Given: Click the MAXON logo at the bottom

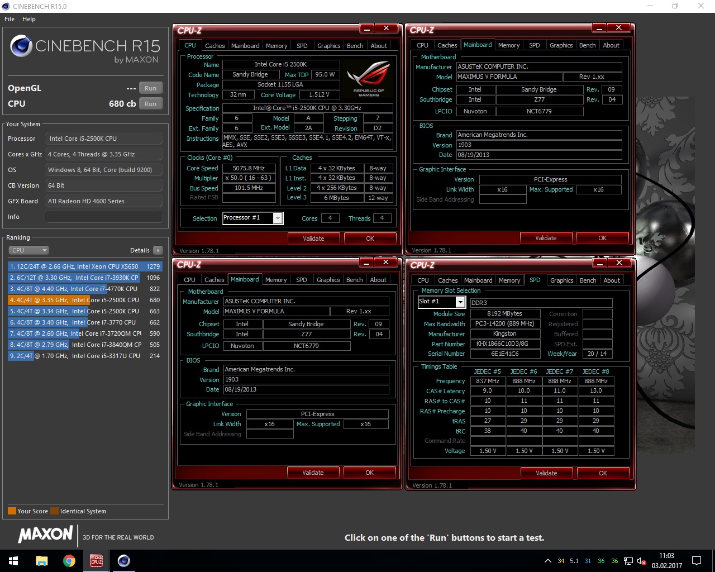Looking at the screenshot, I should coord(46,535).
